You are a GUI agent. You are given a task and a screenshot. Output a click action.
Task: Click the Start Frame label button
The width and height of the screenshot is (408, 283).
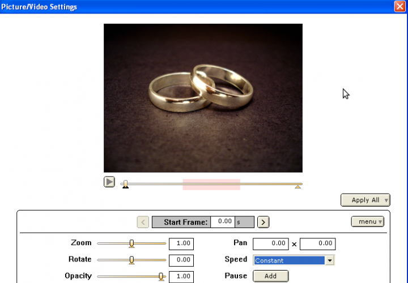[x=181, y=222]
